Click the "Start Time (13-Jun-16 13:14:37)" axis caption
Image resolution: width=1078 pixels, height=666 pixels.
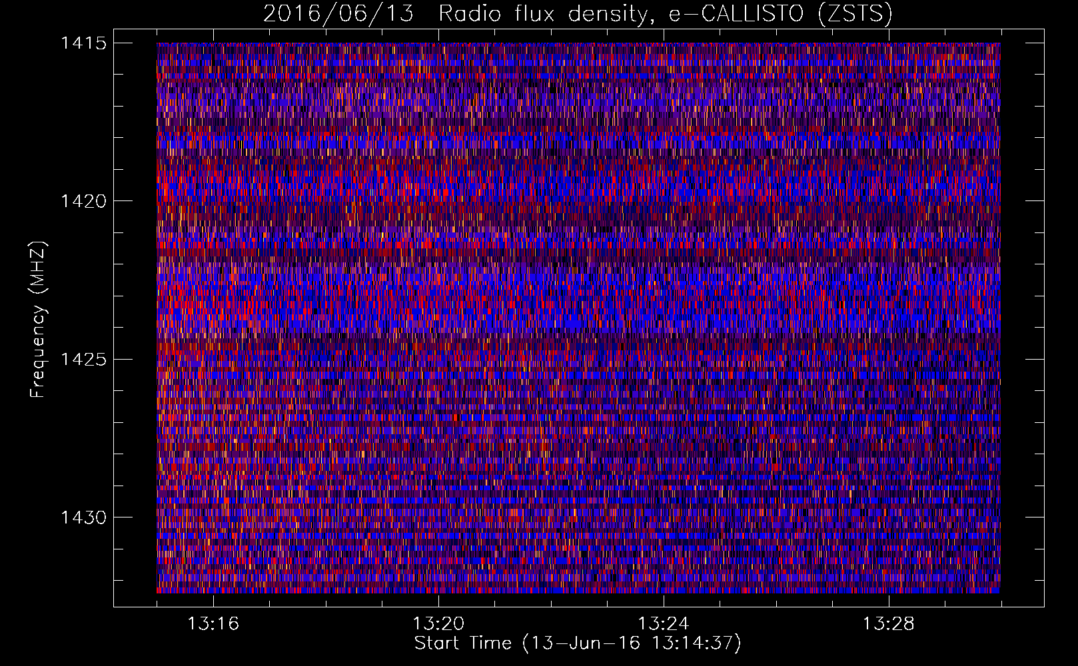tap(578, 643)
